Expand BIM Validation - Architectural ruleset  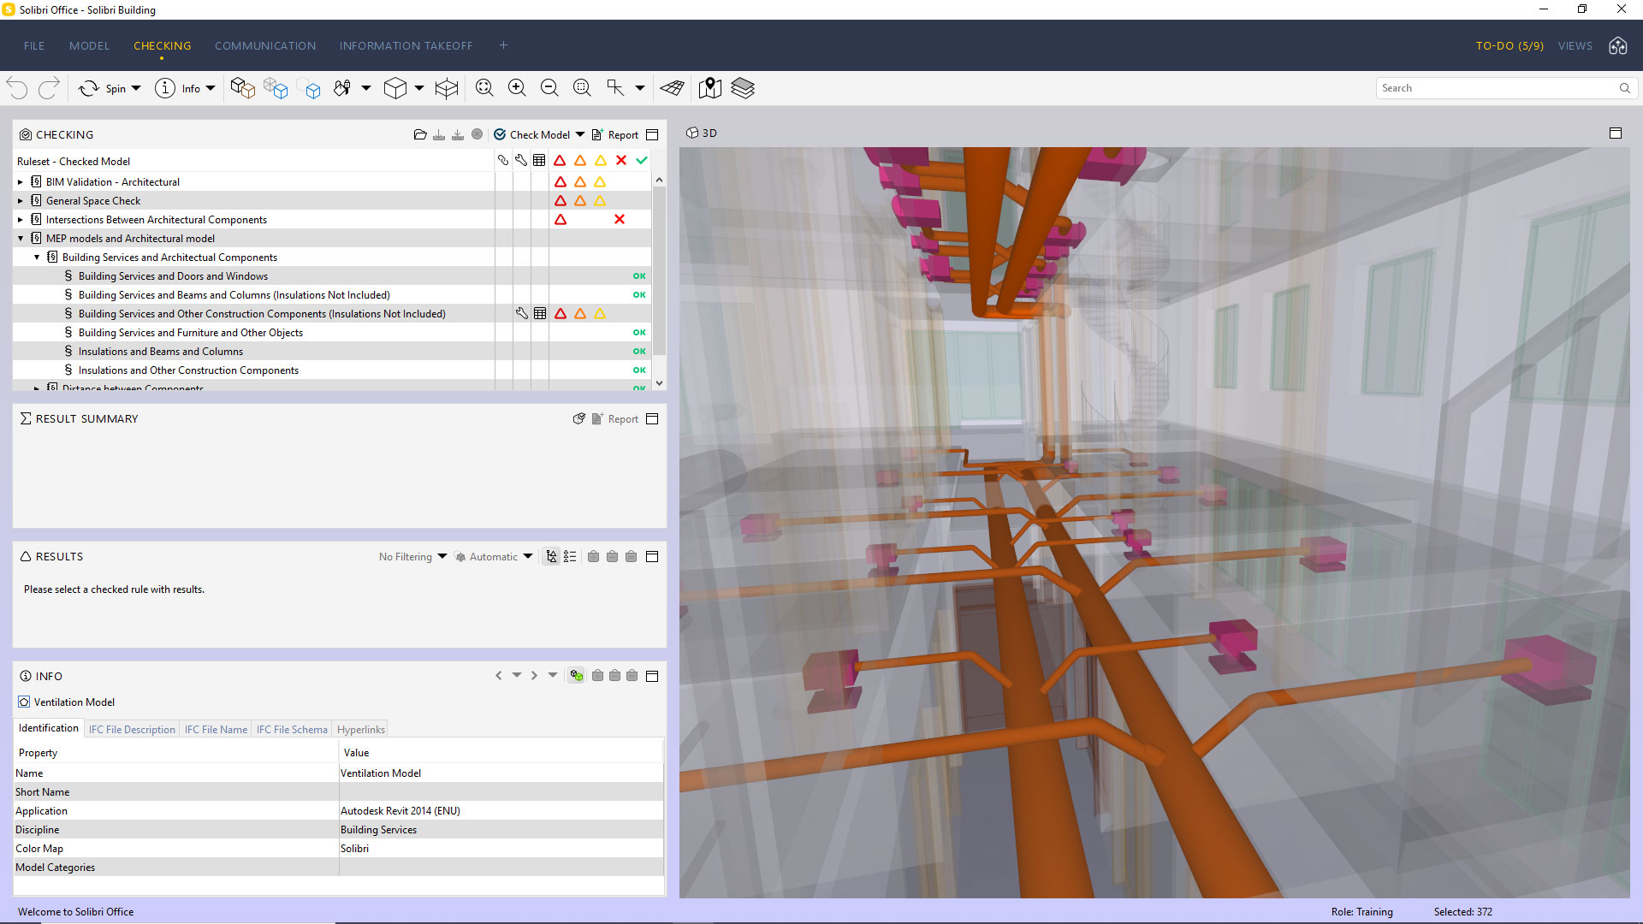(x=21, y=182)
